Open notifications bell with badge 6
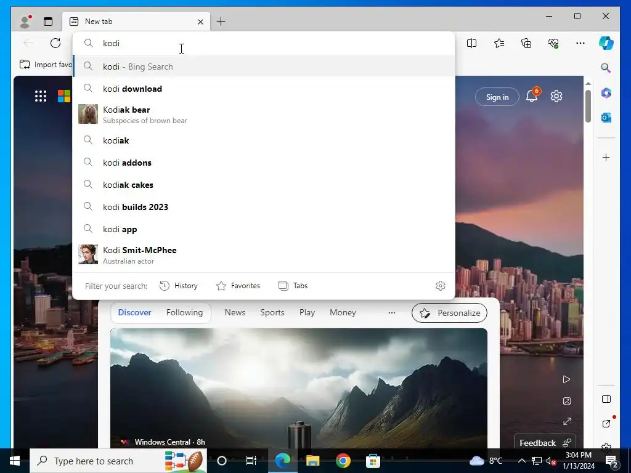This screenshot has width=631, height=473. pos(532,95)
